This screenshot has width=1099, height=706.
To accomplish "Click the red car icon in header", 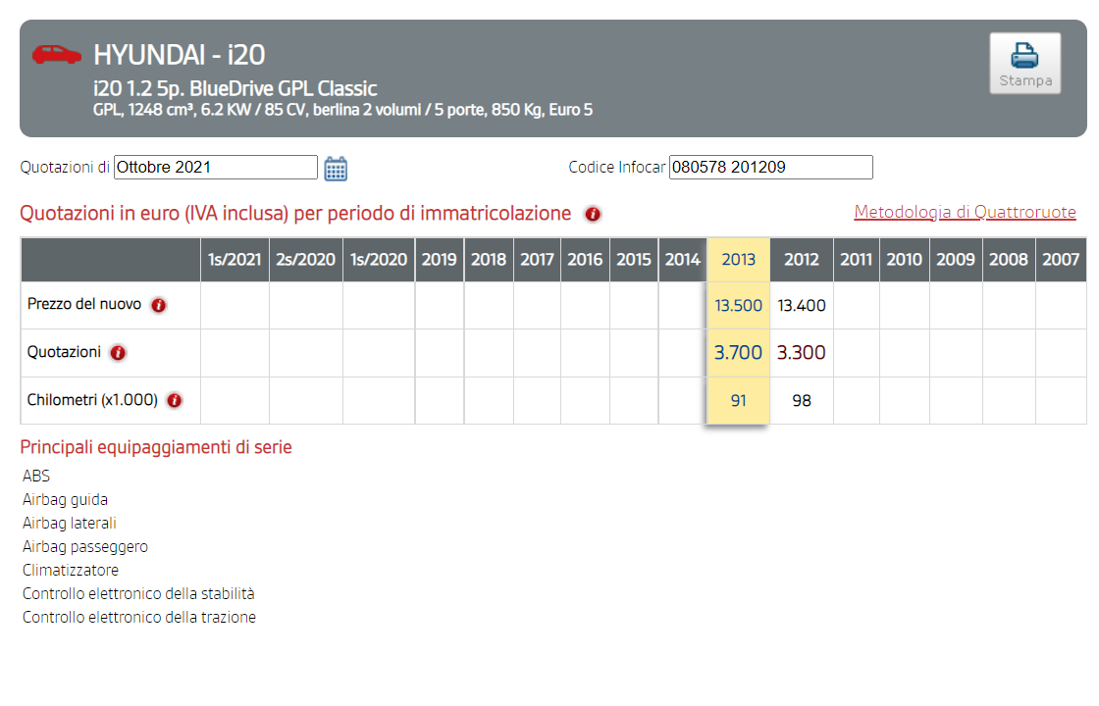I will [x=57, y=55].
